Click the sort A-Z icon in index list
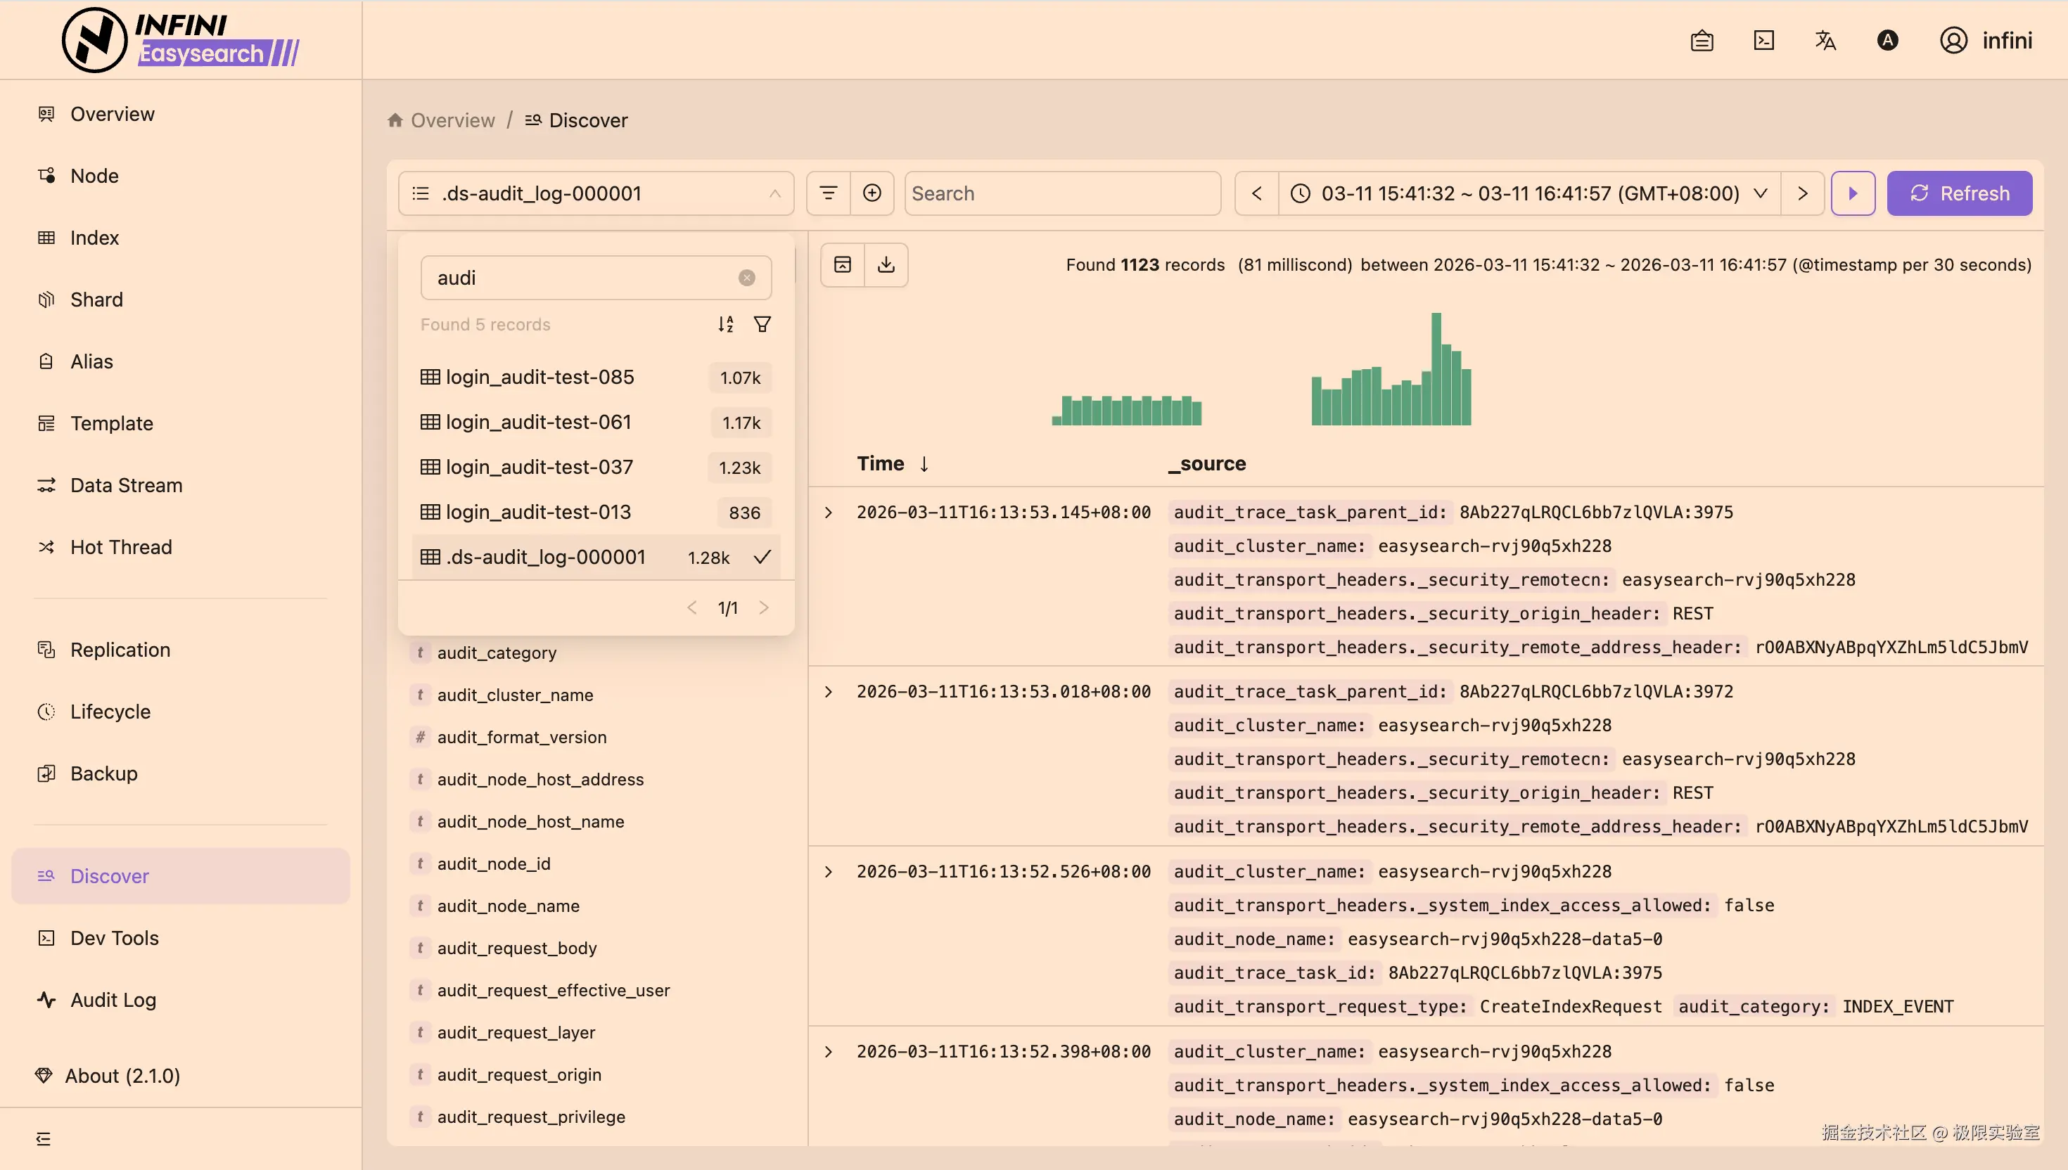2068x1170 pixels. click(726, 324)
